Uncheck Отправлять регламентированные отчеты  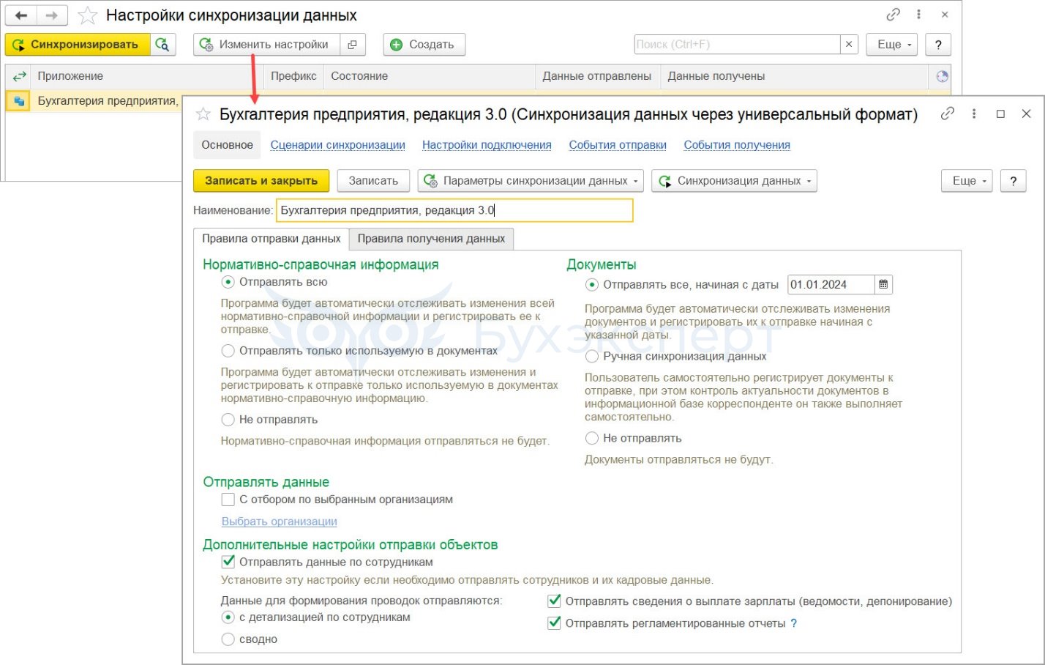click(554, 623)
